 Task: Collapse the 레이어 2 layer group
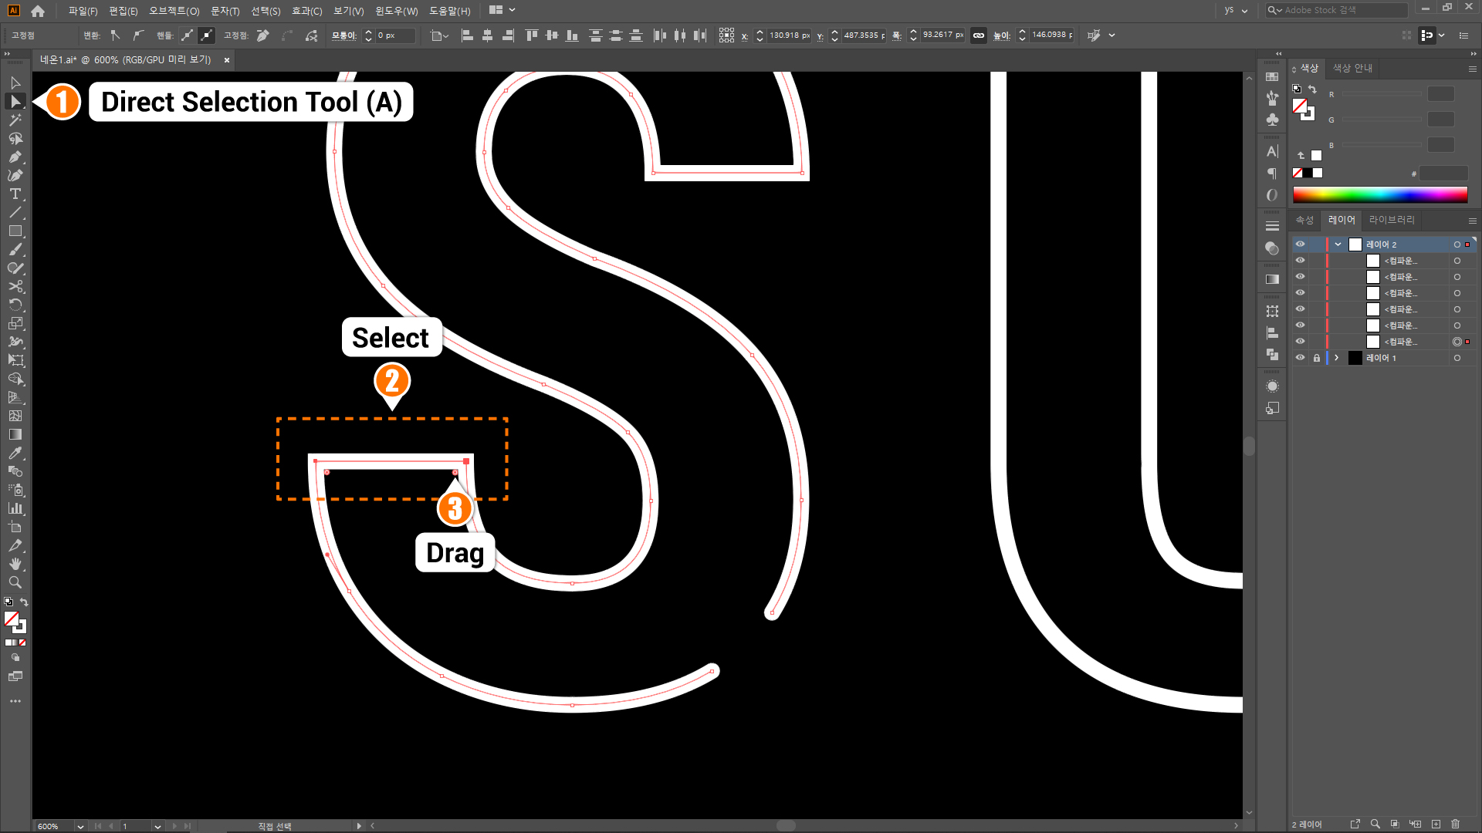point(1338,245)
